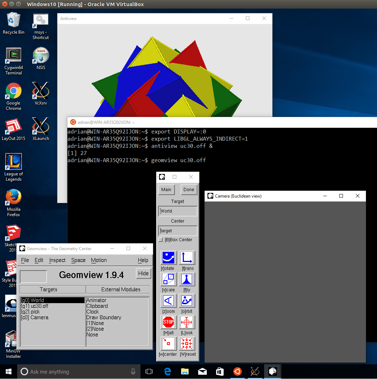Activate the [s]cale tool
Screen dimensions: 377x379
168,279
